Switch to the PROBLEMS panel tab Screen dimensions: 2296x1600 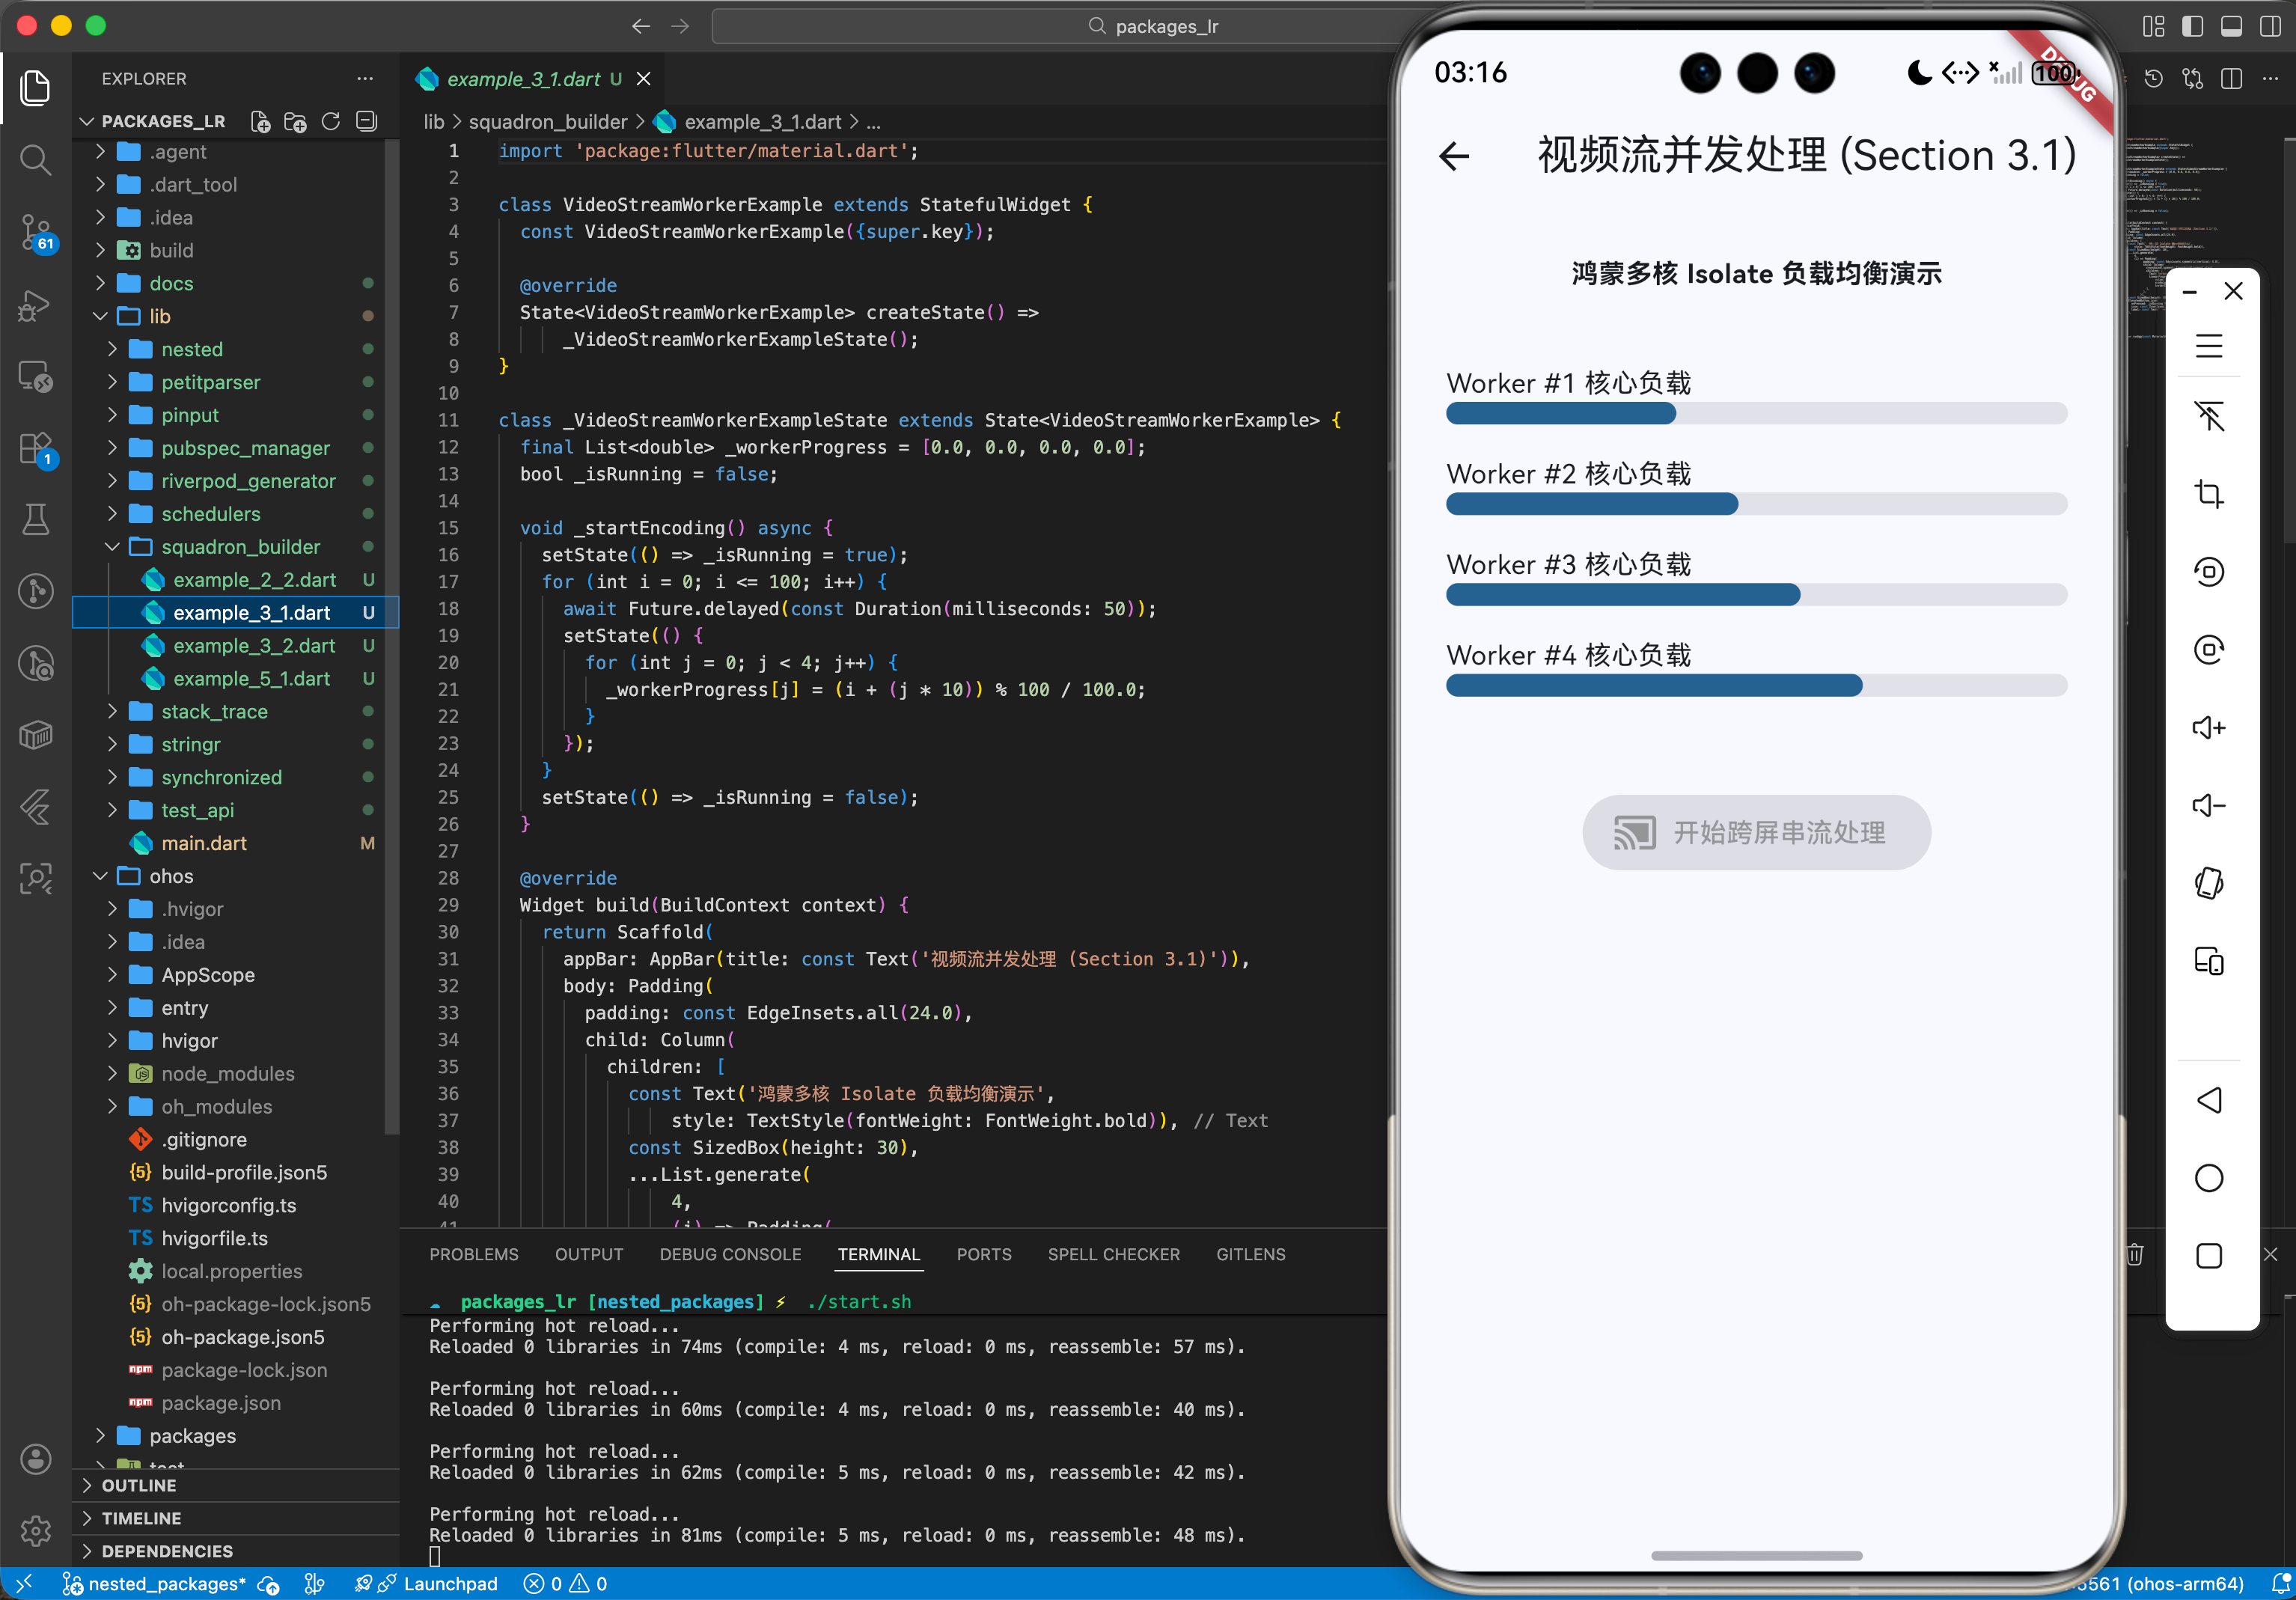(x=474, y=1254)
